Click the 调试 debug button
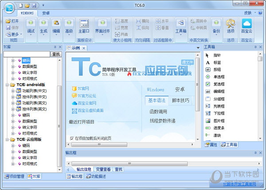This screenshot has height=190, width=266. (x=31, y=28)
